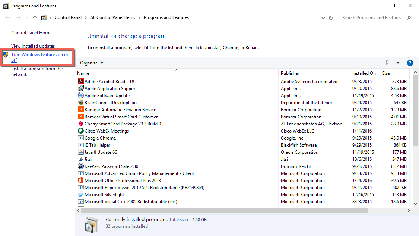The image size is (419, 236).
Task: Select Java 8 Update 66 entry
Action: [x=101, y=152]
